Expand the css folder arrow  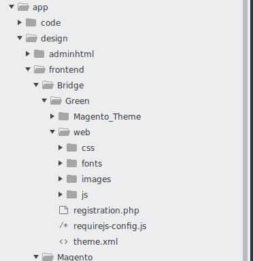(61, 147)
